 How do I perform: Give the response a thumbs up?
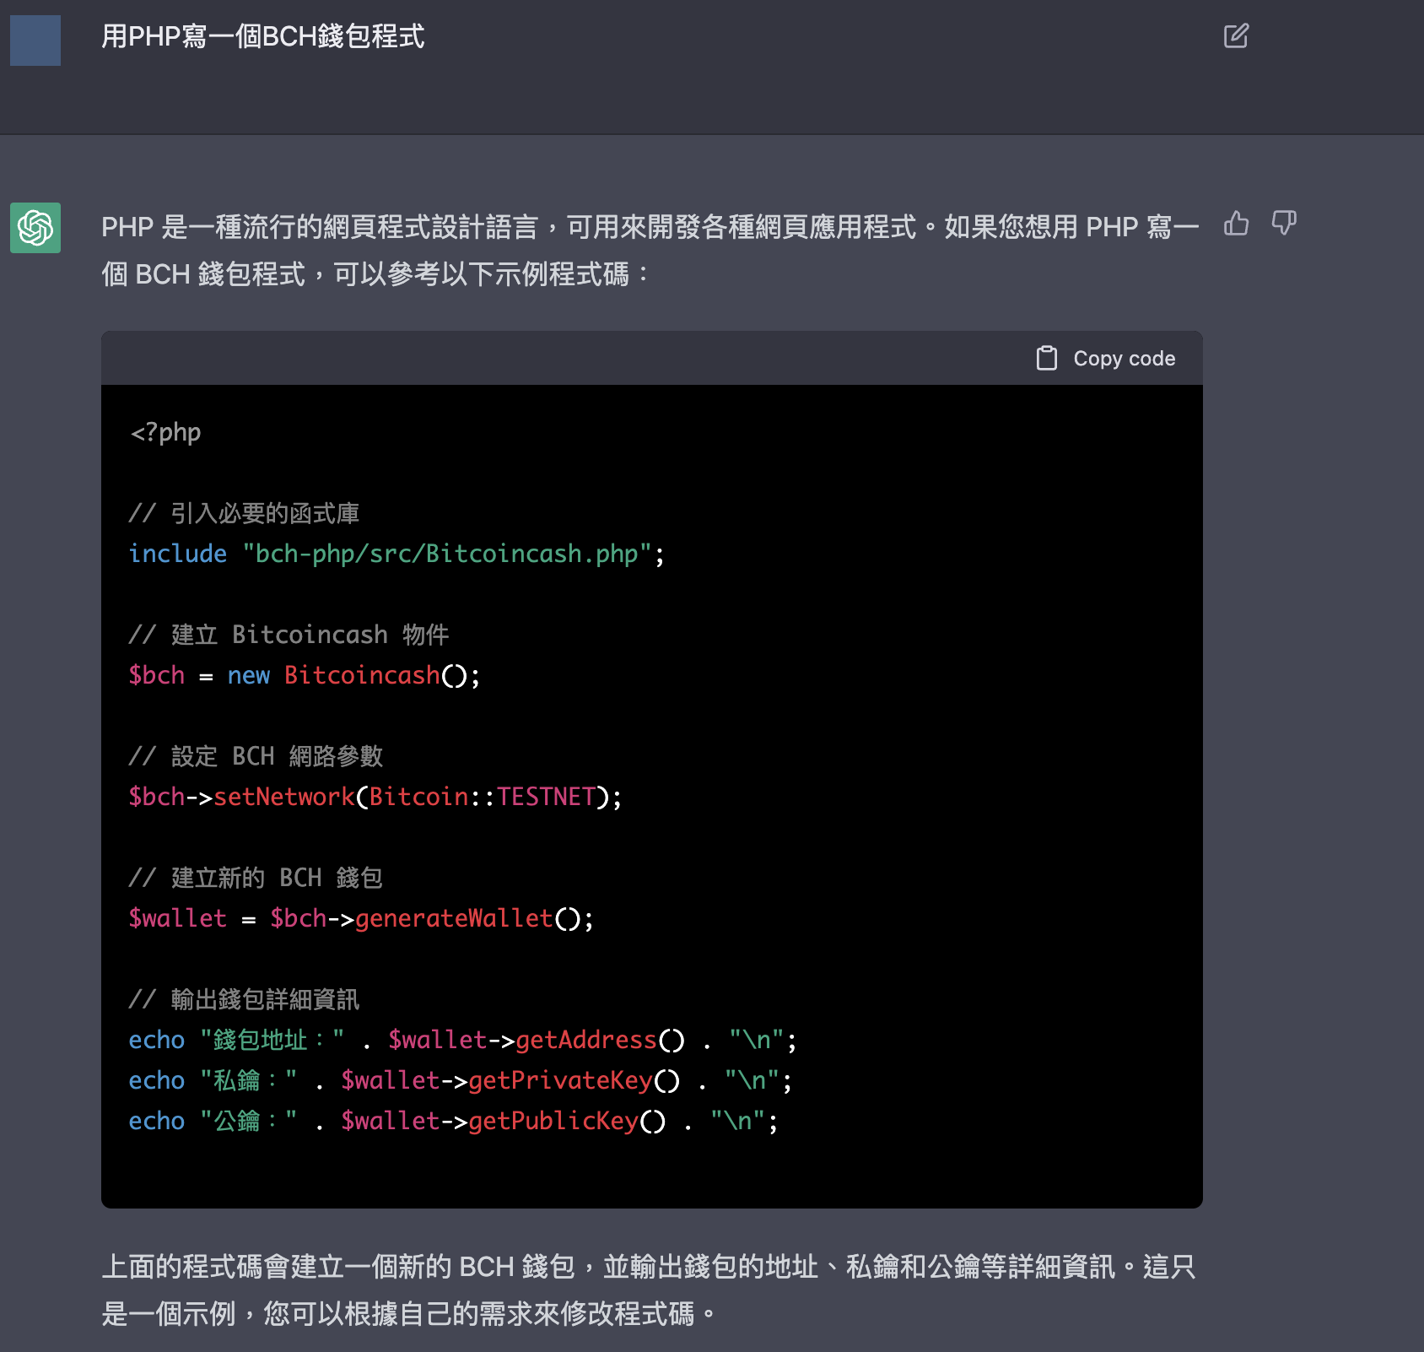(x=1236, y=224)
